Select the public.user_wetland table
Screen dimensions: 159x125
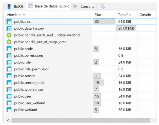click(x=81, y=103)
